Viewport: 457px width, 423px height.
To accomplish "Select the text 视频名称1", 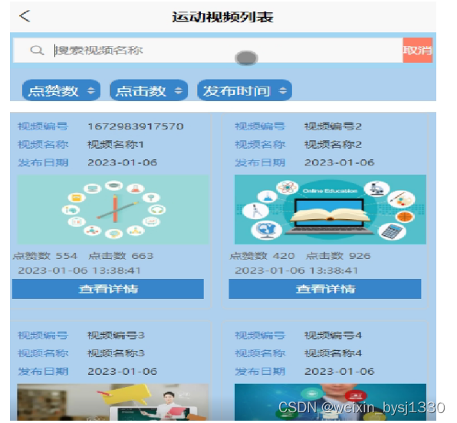I will point(116,145).
